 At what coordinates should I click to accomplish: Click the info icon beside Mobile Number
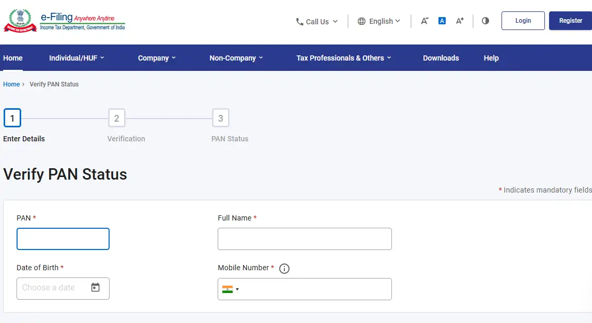284,268
